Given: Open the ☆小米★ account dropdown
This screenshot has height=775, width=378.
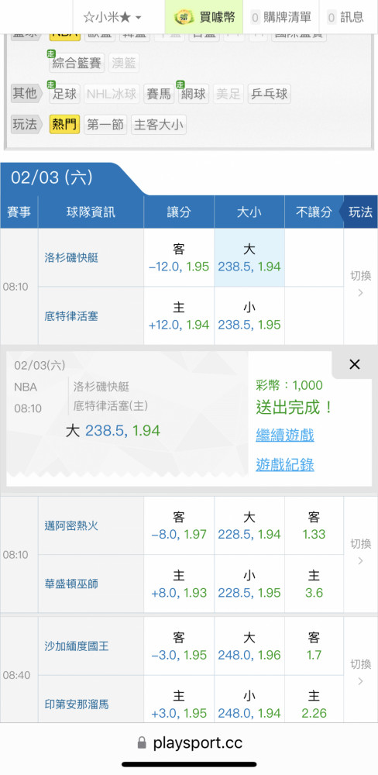Looking at the screenshot, I should pyautogui.click(x=112, y=17).
